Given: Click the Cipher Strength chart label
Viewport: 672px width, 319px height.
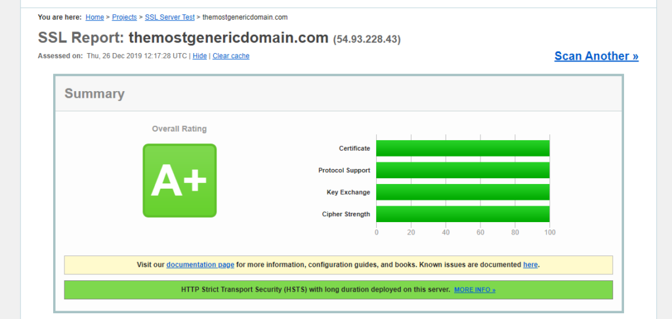Looking at the screenshot, I should [x=346, y=214].
